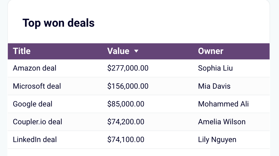Select the Microsoft deal title cell
The image size is (279, 156).
click(x=37, y=86)
